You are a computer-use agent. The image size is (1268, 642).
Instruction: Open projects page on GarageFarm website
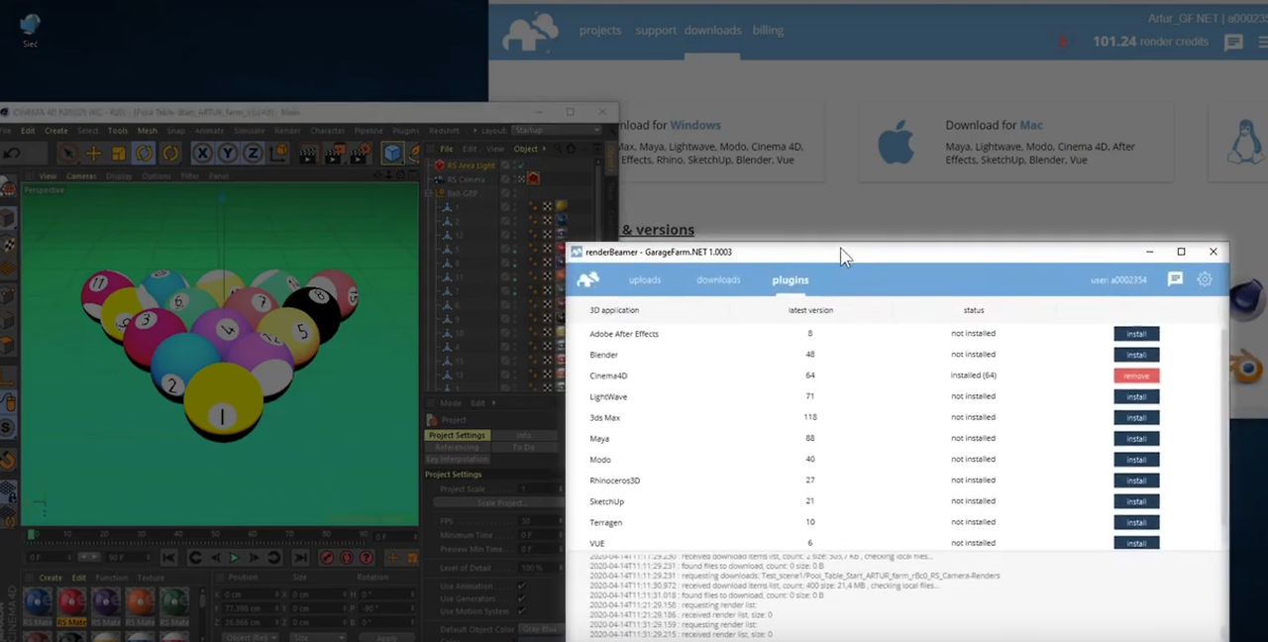[x=600, y=30]
